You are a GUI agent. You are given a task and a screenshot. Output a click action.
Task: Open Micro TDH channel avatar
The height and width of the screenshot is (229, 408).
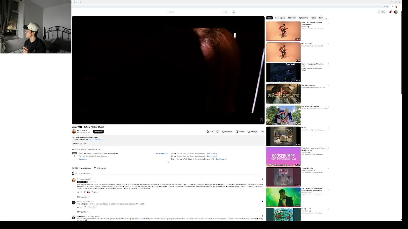[74, 131]
